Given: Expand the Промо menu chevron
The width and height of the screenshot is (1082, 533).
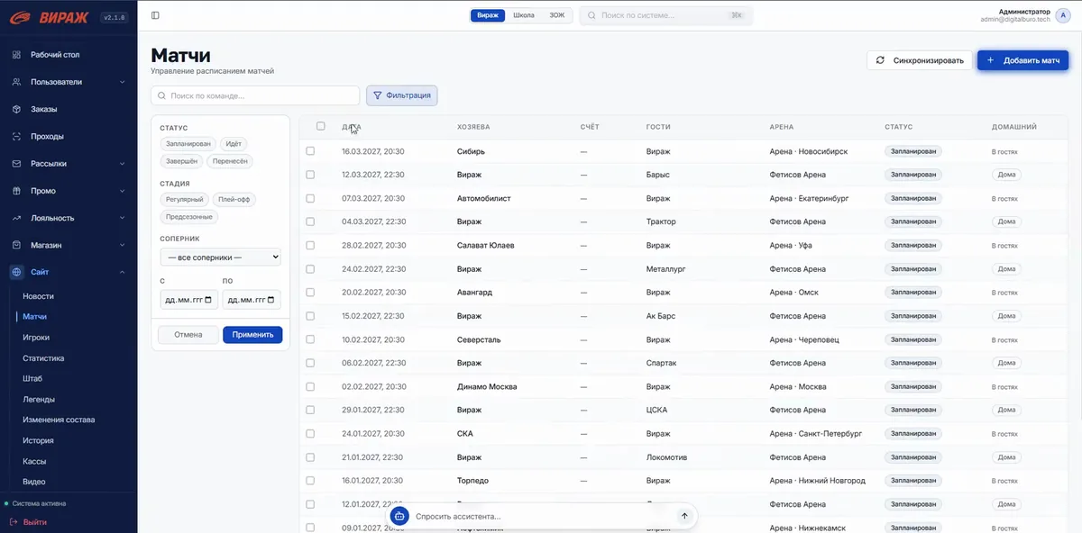Looking at the screenshot, I should pyautogui.click(x=123, y=191).
